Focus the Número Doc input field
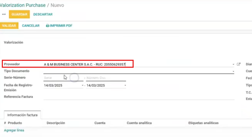 pos(106,78)
